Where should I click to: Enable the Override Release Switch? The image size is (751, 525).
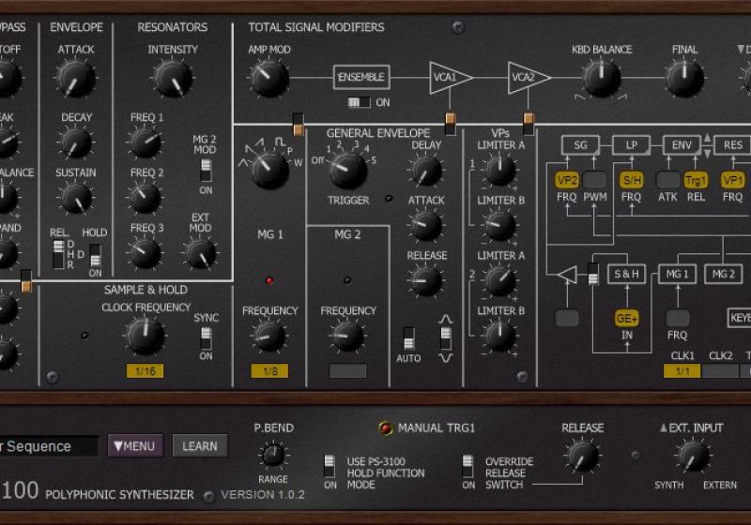click(468, 466)
